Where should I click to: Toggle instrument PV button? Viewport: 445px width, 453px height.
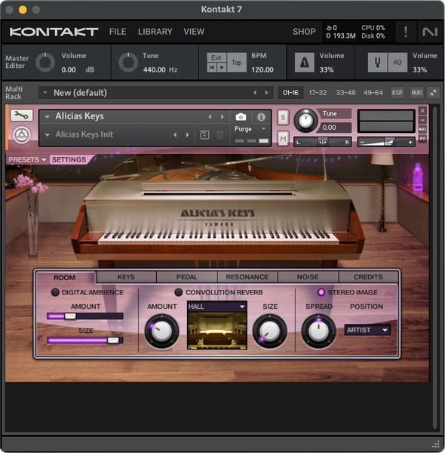pos(422,138)
